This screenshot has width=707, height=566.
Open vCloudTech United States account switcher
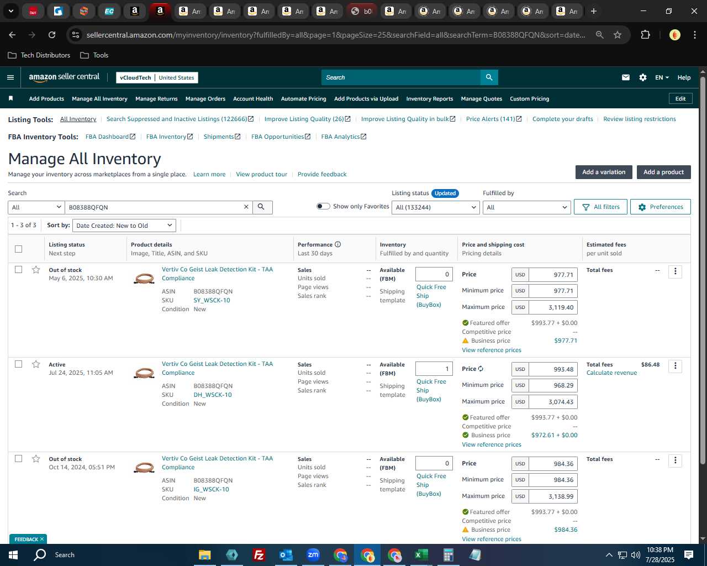pyautogui.click(x=157, y=77)
